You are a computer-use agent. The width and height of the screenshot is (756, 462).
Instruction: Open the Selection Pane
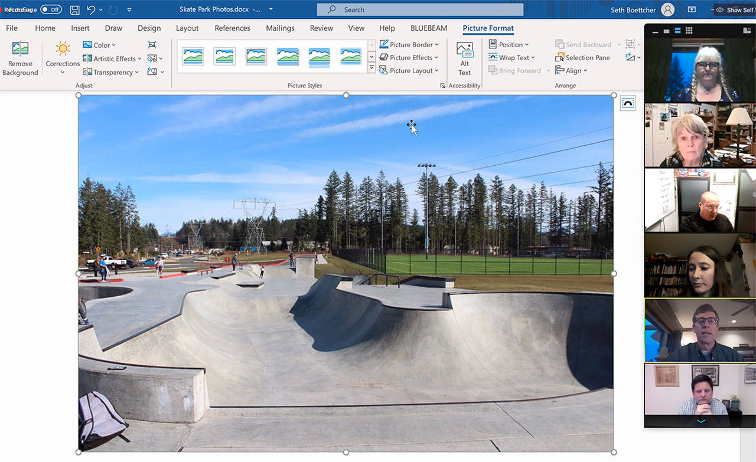click(x=582, y=58)
